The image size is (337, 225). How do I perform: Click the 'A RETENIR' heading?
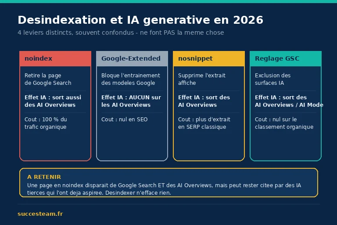point(44,177)
